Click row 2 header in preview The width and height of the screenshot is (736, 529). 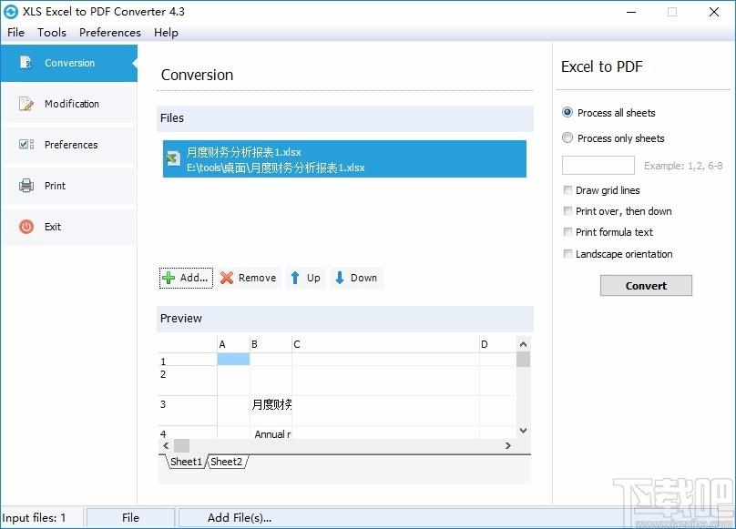[188, 381]
